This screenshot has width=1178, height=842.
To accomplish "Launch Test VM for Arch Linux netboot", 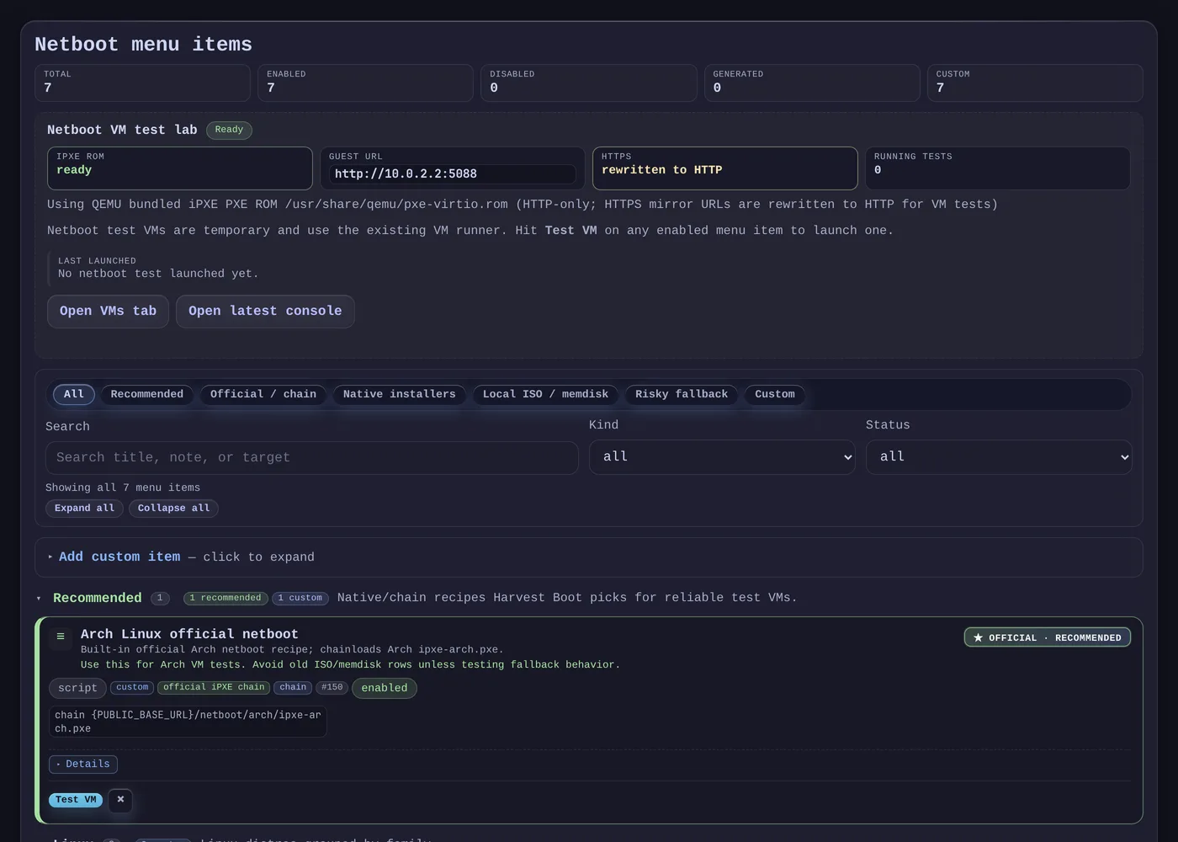I will coord(76,800).
